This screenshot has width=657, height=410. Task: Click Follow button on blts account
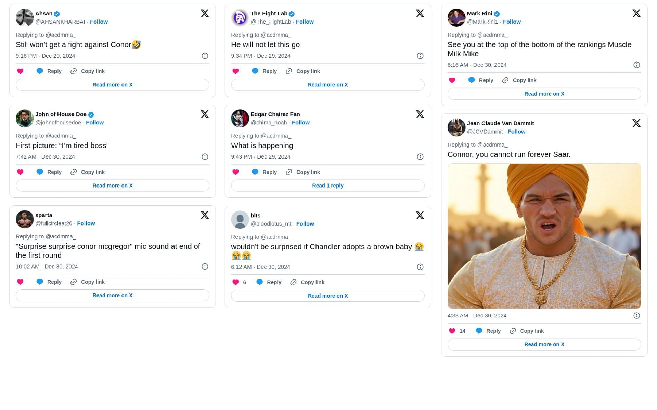[x=305, y=223]
